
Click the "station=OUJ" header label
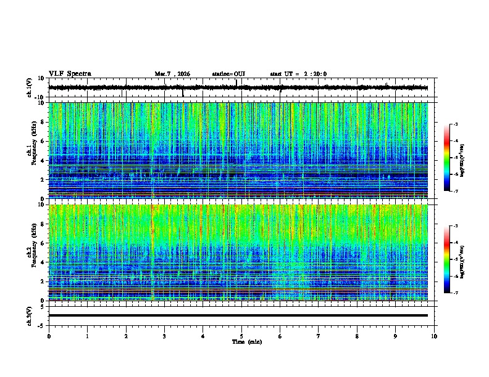click(228, 74)
